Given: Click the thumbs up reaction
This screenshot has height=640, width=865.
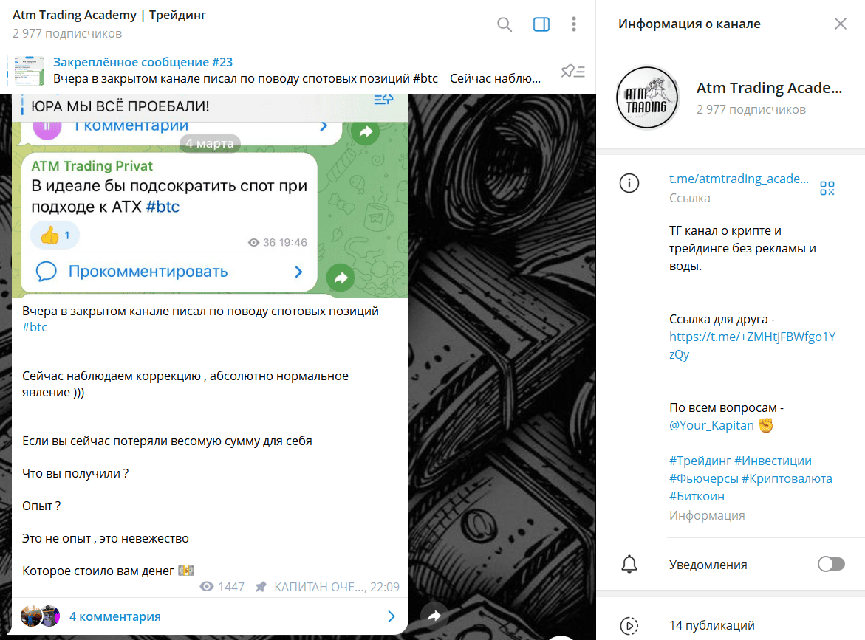Looking at the screenshot, I should (x=55, y=235).
